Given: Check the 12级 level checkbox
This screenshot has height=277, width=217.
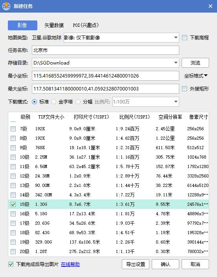Looking at the screenshot, I should (x=13, y=176).
